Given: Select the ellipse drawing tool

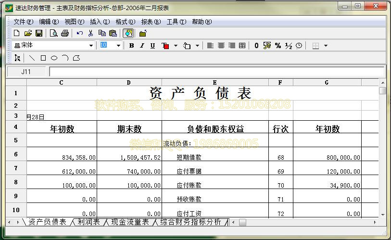Looking at the screenshot, I should 54,58.
